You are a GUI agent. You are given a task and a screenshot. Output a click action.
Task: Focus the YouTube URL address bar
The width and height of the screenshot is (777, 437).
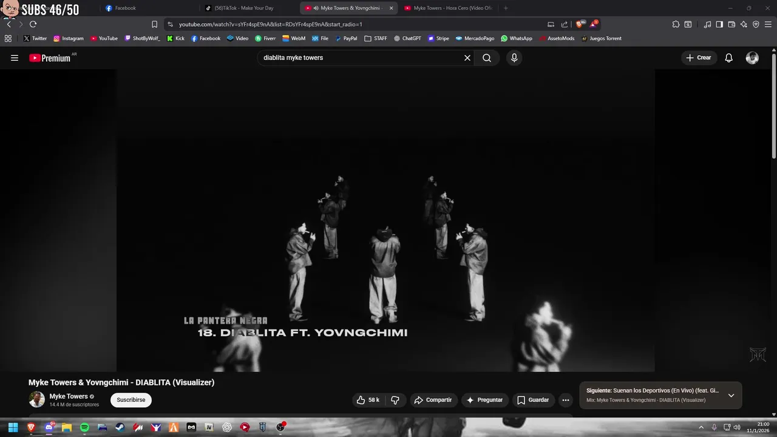[x=358, y=24]
